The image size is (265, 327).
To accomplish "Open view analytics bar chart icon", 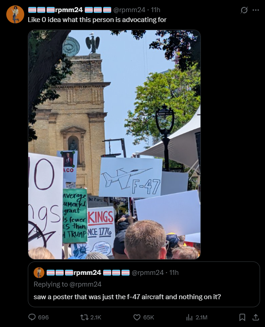I will [x=189, y=317].
